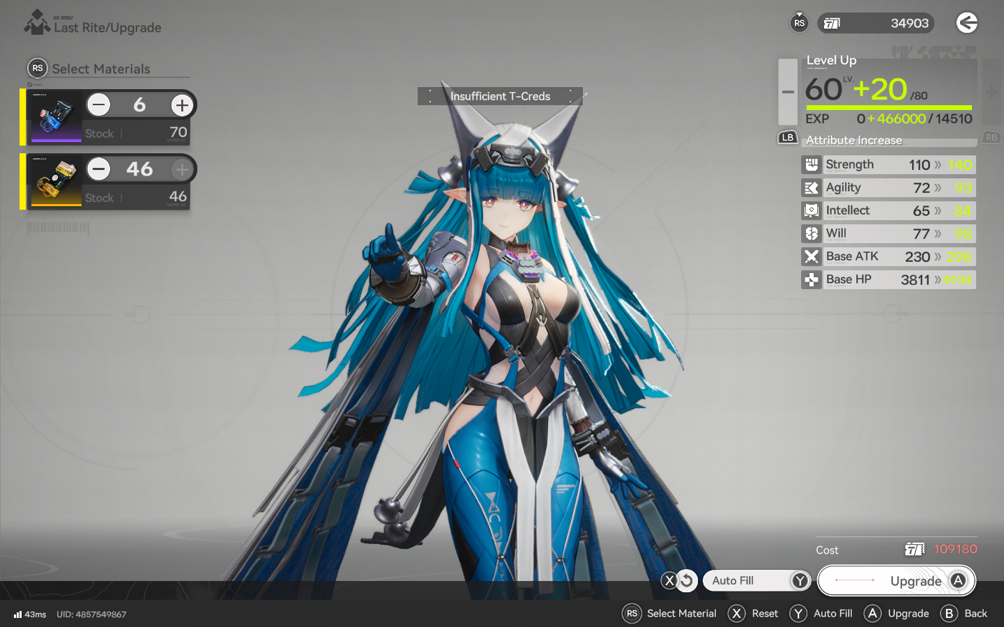Click the RS icon beside Select Materials
Viewport: 1004px width, 627px height.
37,68
